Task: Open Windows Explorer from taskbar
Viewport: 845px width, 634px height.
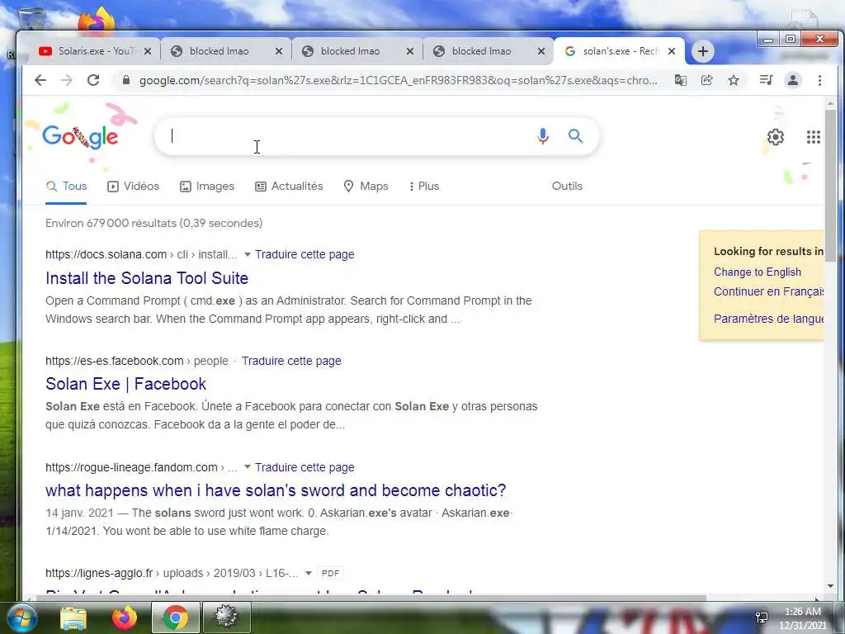Action: coord(73,617)
